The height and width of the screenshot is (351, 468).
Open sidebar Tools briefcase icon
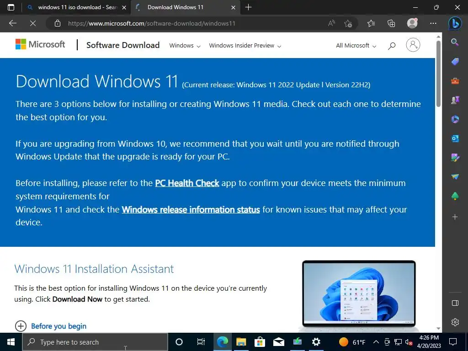pyautogui.click(x=455, y=81)
